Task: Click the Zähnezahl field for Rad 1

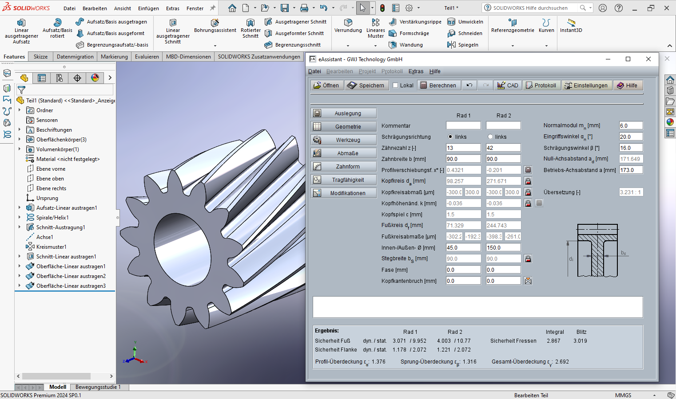Action: pos(463,148)
